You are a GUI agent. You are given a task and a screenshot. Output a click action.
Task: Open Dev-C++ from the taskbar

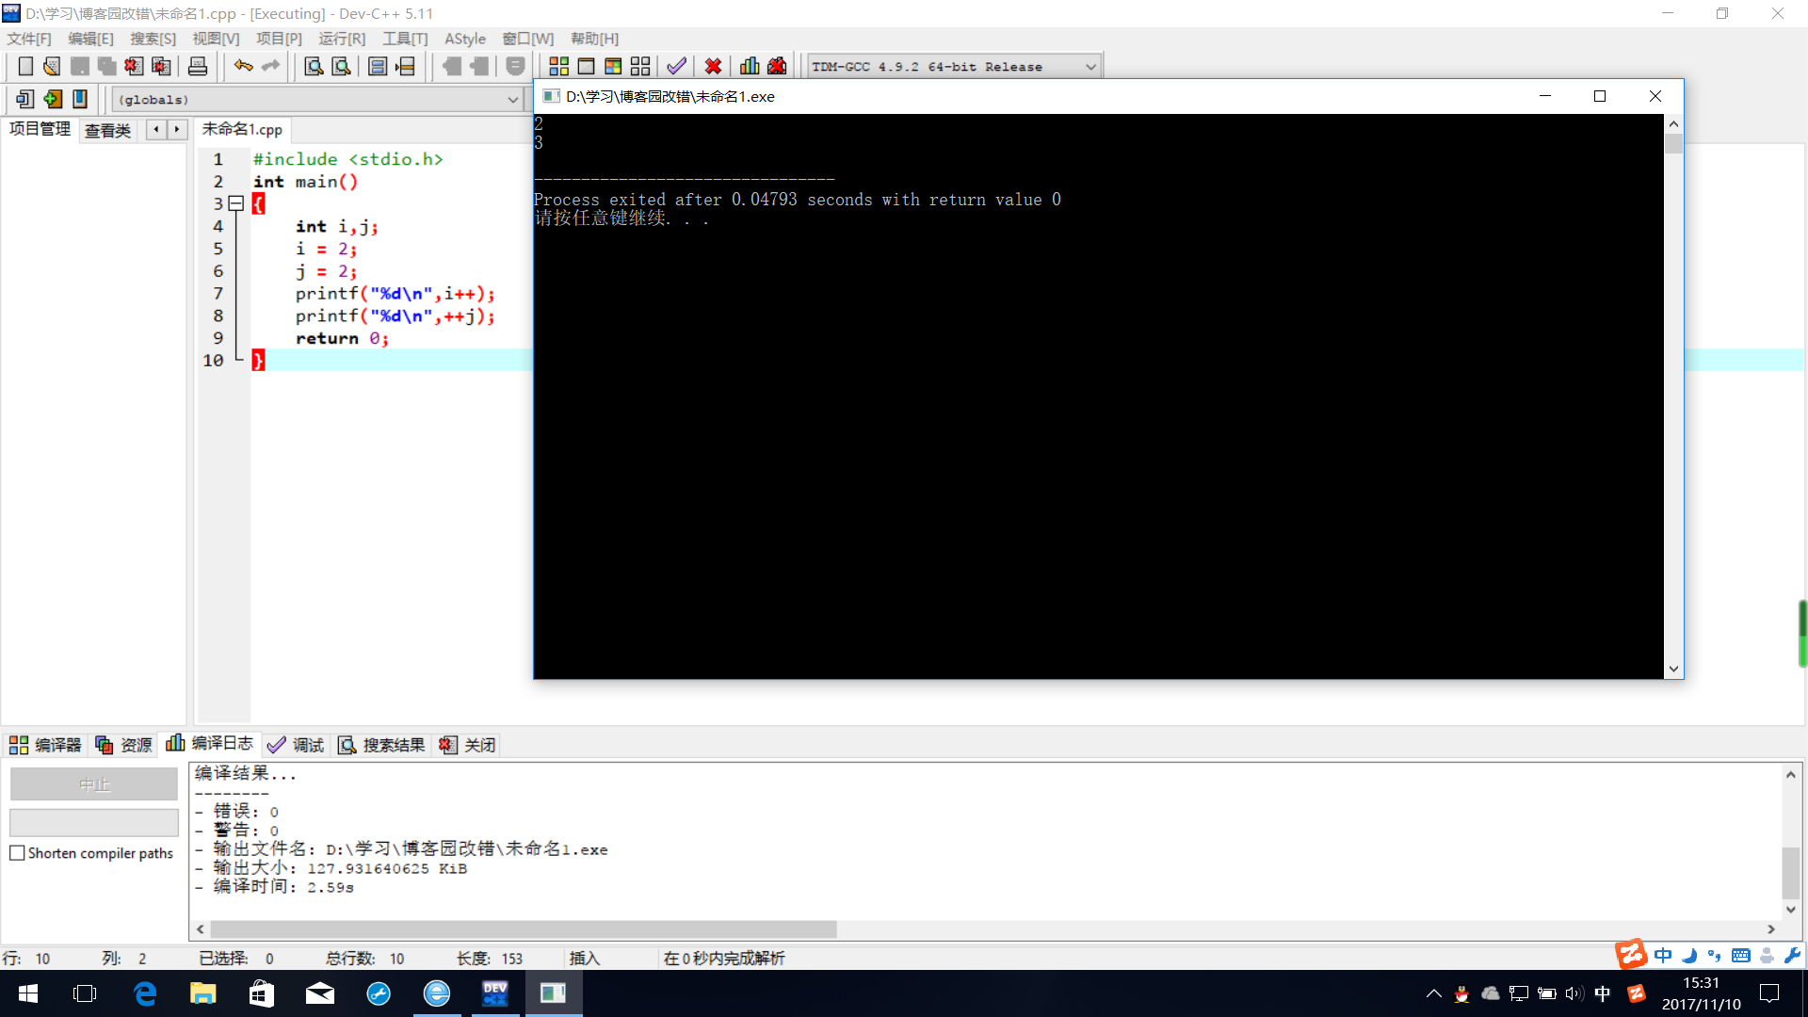tap(495, 993)
